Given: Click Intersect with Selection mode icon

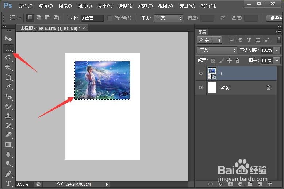Looking at the screenshot, I should click(56, 18).
